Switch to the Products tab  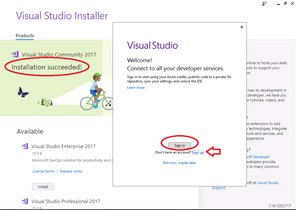pyautogui.click(x=25, y=35)
